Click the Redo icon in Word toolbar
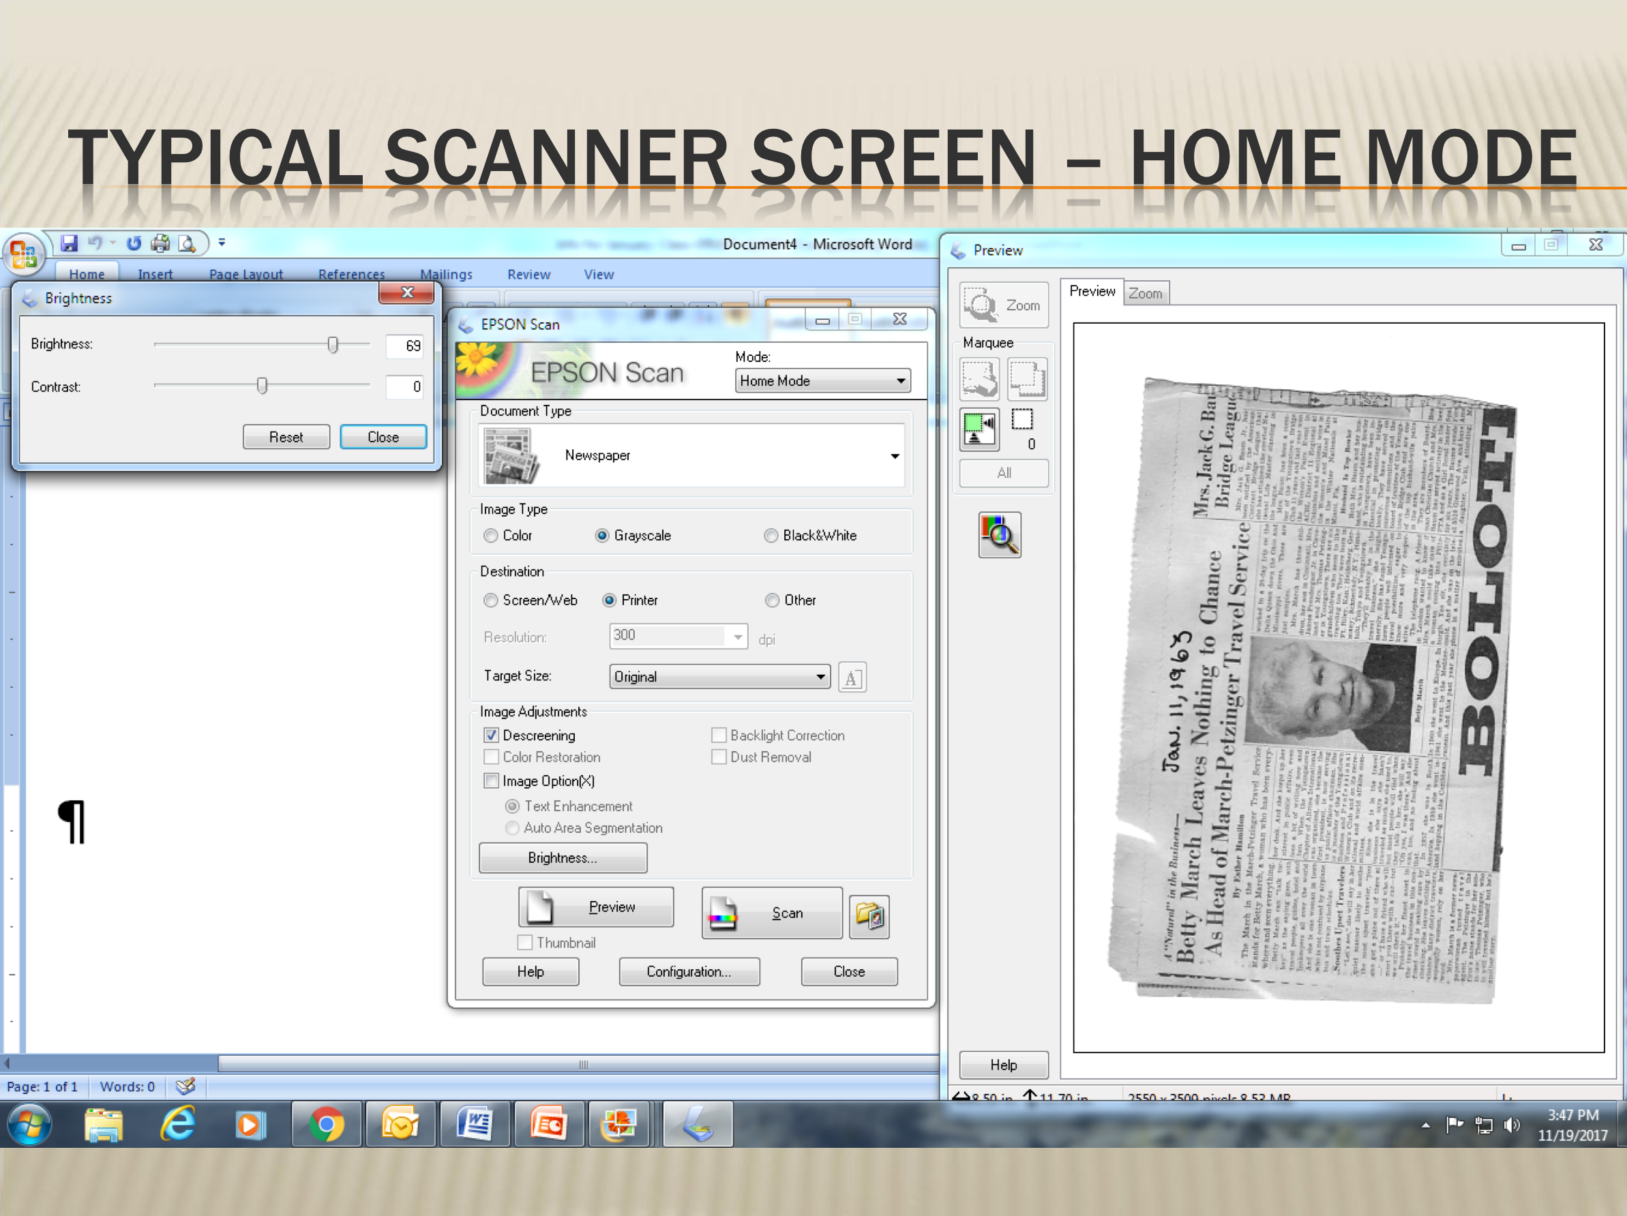This screenshot has width=1627, height=1216. (133, 243)
